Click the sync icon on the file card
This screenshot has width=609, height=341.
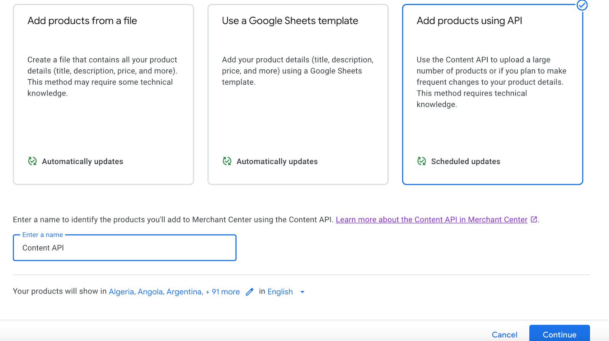point(32,161)
